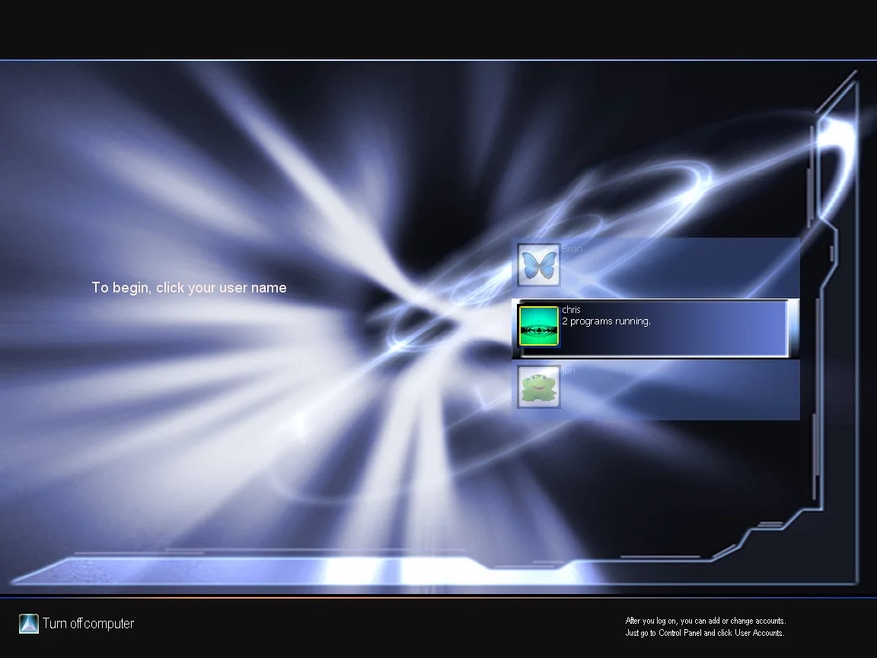Click chris's green water ripple picture

click(539, 326)
